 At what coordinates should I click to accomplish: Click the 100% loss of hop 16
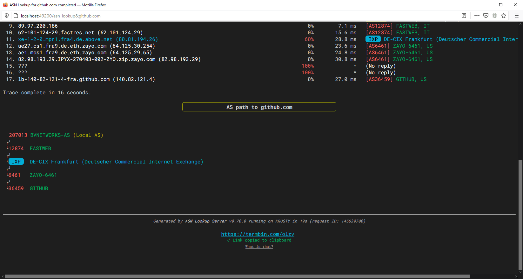[x=308, y=73]
